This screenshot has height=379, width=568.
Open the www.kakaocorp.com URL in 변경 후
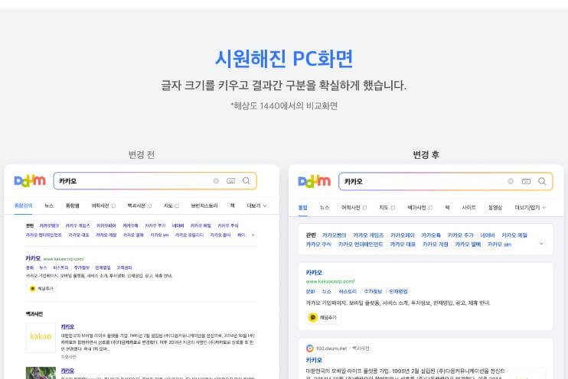330,281
